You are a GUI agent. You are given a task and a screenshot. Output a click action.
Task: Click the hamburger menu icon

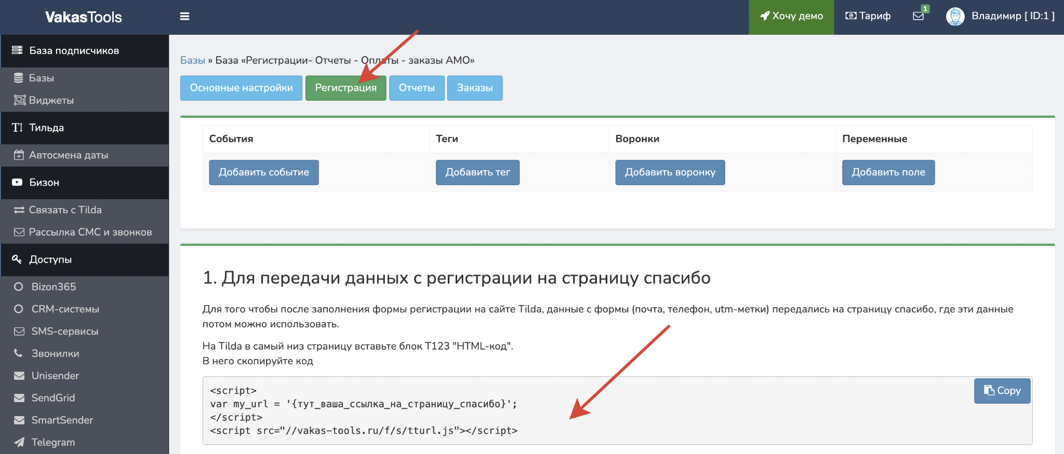coord(184,17)
